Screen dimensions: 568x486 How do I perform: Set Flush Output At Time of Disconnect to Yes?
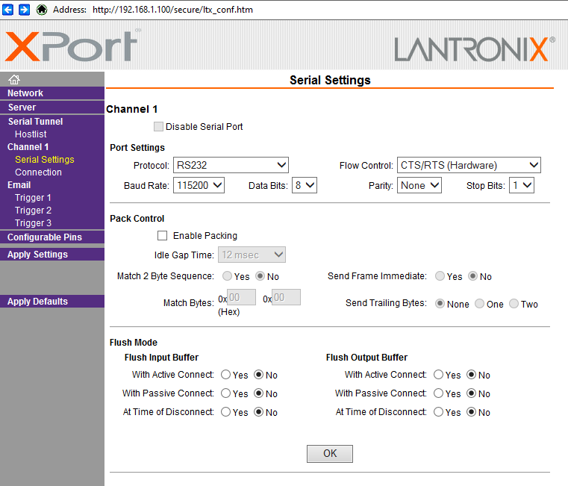[438, 412]
